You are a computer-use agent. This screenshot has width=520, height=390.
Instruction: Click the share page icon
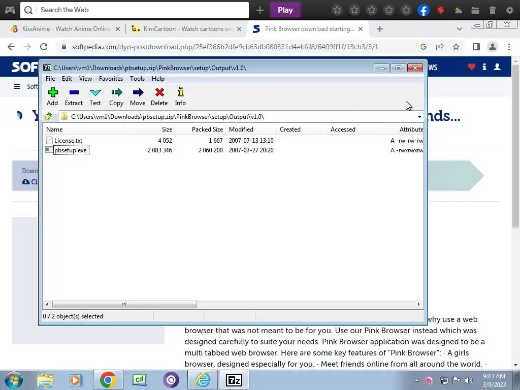tap(440, 47)
